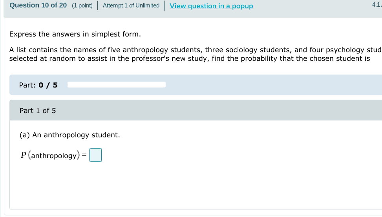Click the equals sign before the answer box

click(84, 155)
